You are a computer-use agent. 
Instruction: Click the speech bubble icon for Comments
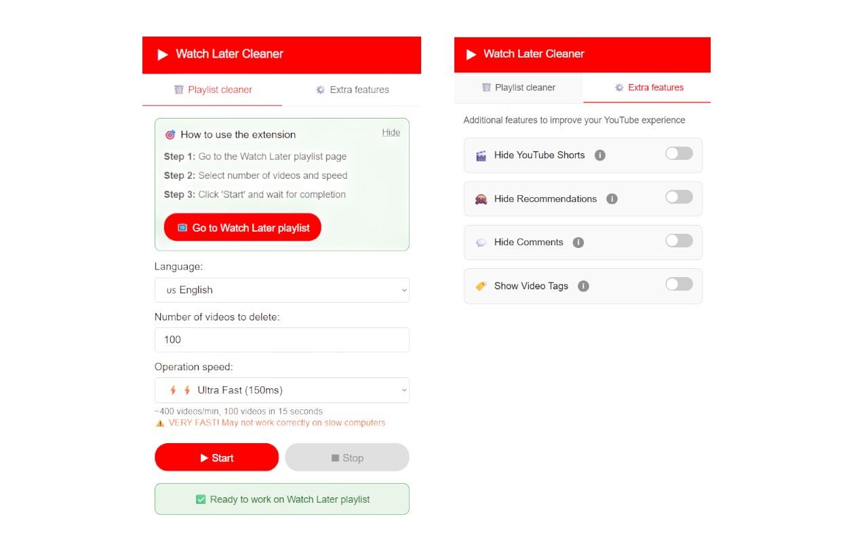481,243
